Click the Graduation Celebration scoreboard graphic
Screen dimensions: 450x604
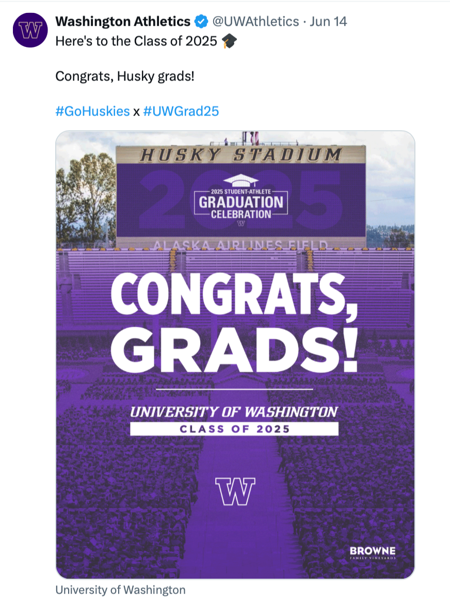241,200
